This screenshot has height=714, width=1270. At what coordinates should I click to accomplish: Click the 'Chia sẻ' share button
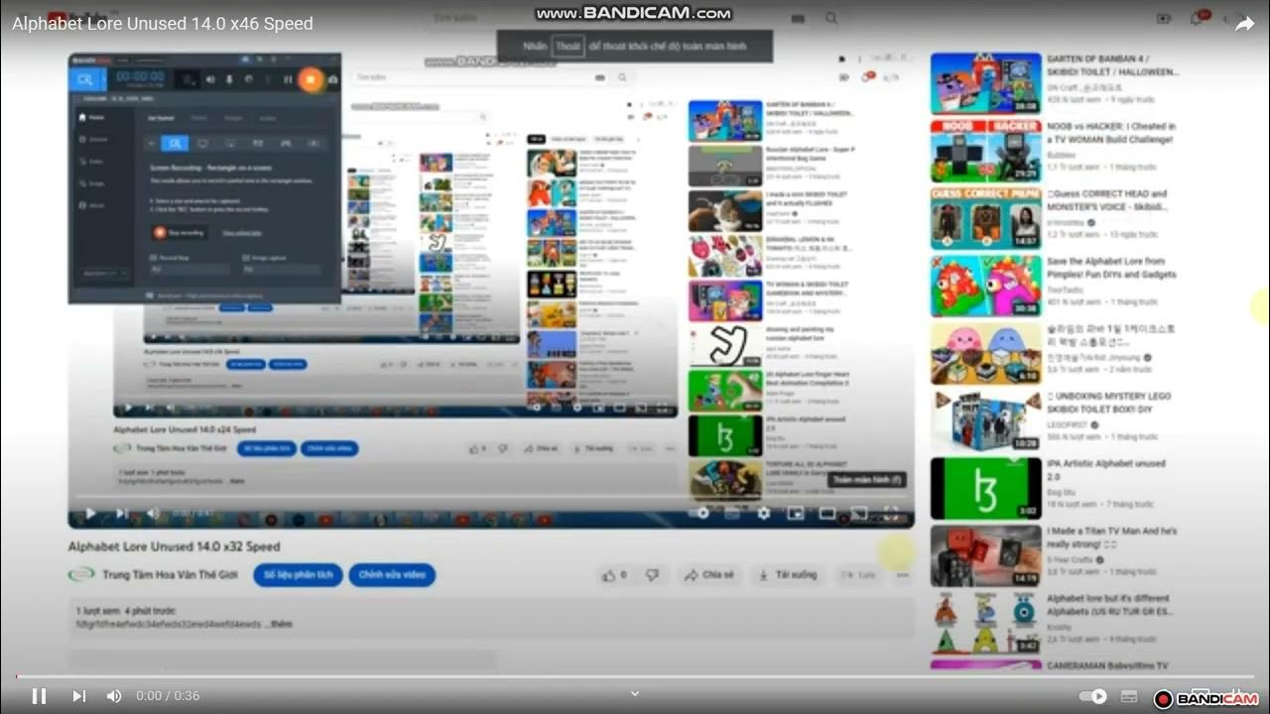coord(709,575)
